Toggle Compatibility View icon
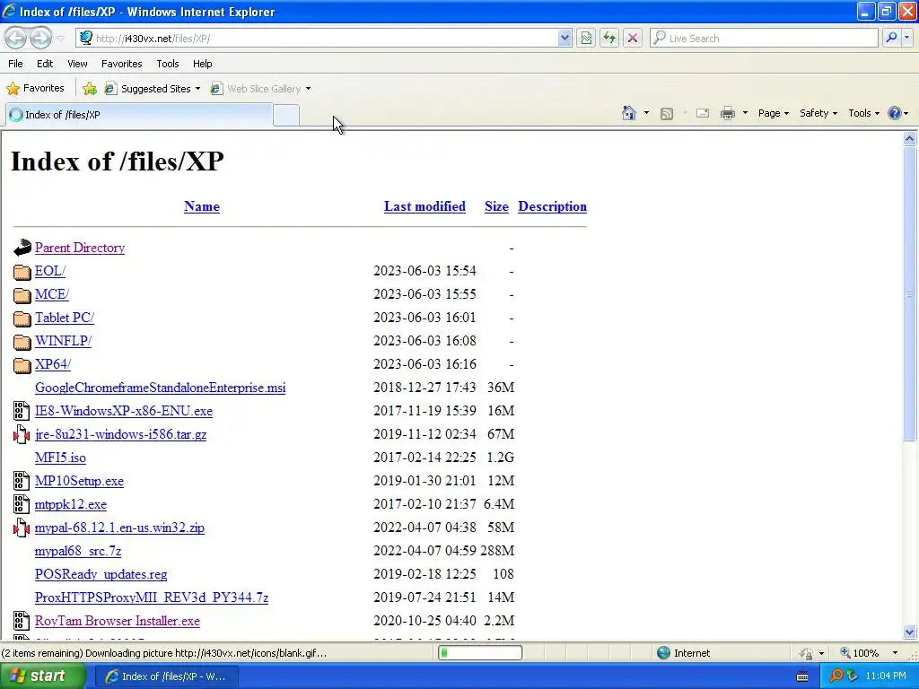This screenshot has width=919, height=689. click(x=585, y=38)
